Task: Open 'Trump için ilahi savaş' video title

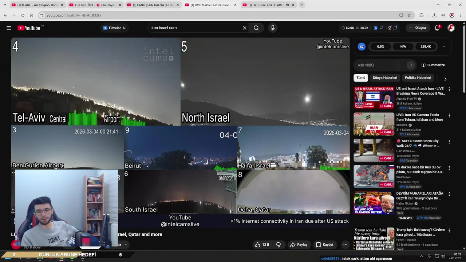Action: (420, 232)
